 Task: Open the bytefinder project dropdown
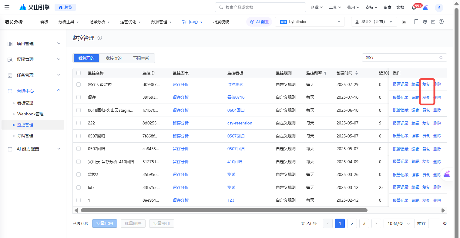tap(310, 22)
